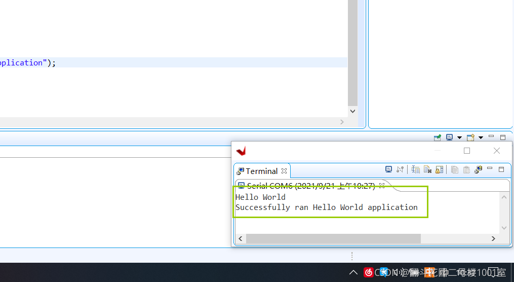Click the terminal scrollbar up arrow
Viewport: 514px width, 282px height.
(x=504, y=197)
